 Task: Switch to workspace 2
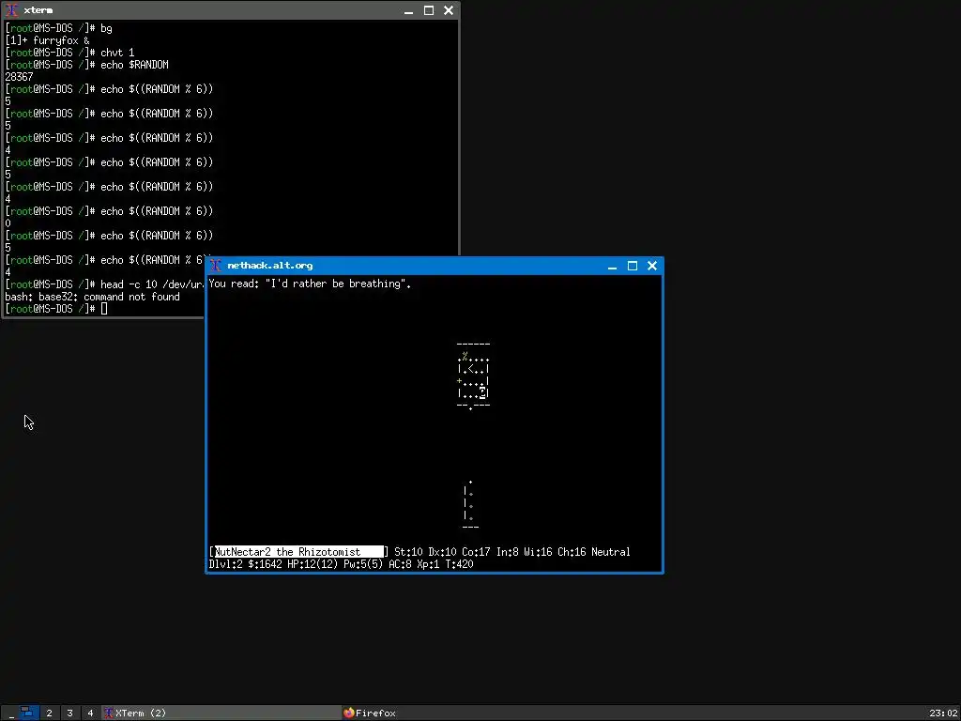[x=49, y=713]
